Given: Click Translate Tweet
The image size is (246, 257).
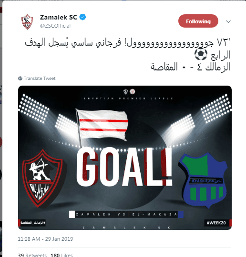Looking at the screenshot, I should click(40, 79).
